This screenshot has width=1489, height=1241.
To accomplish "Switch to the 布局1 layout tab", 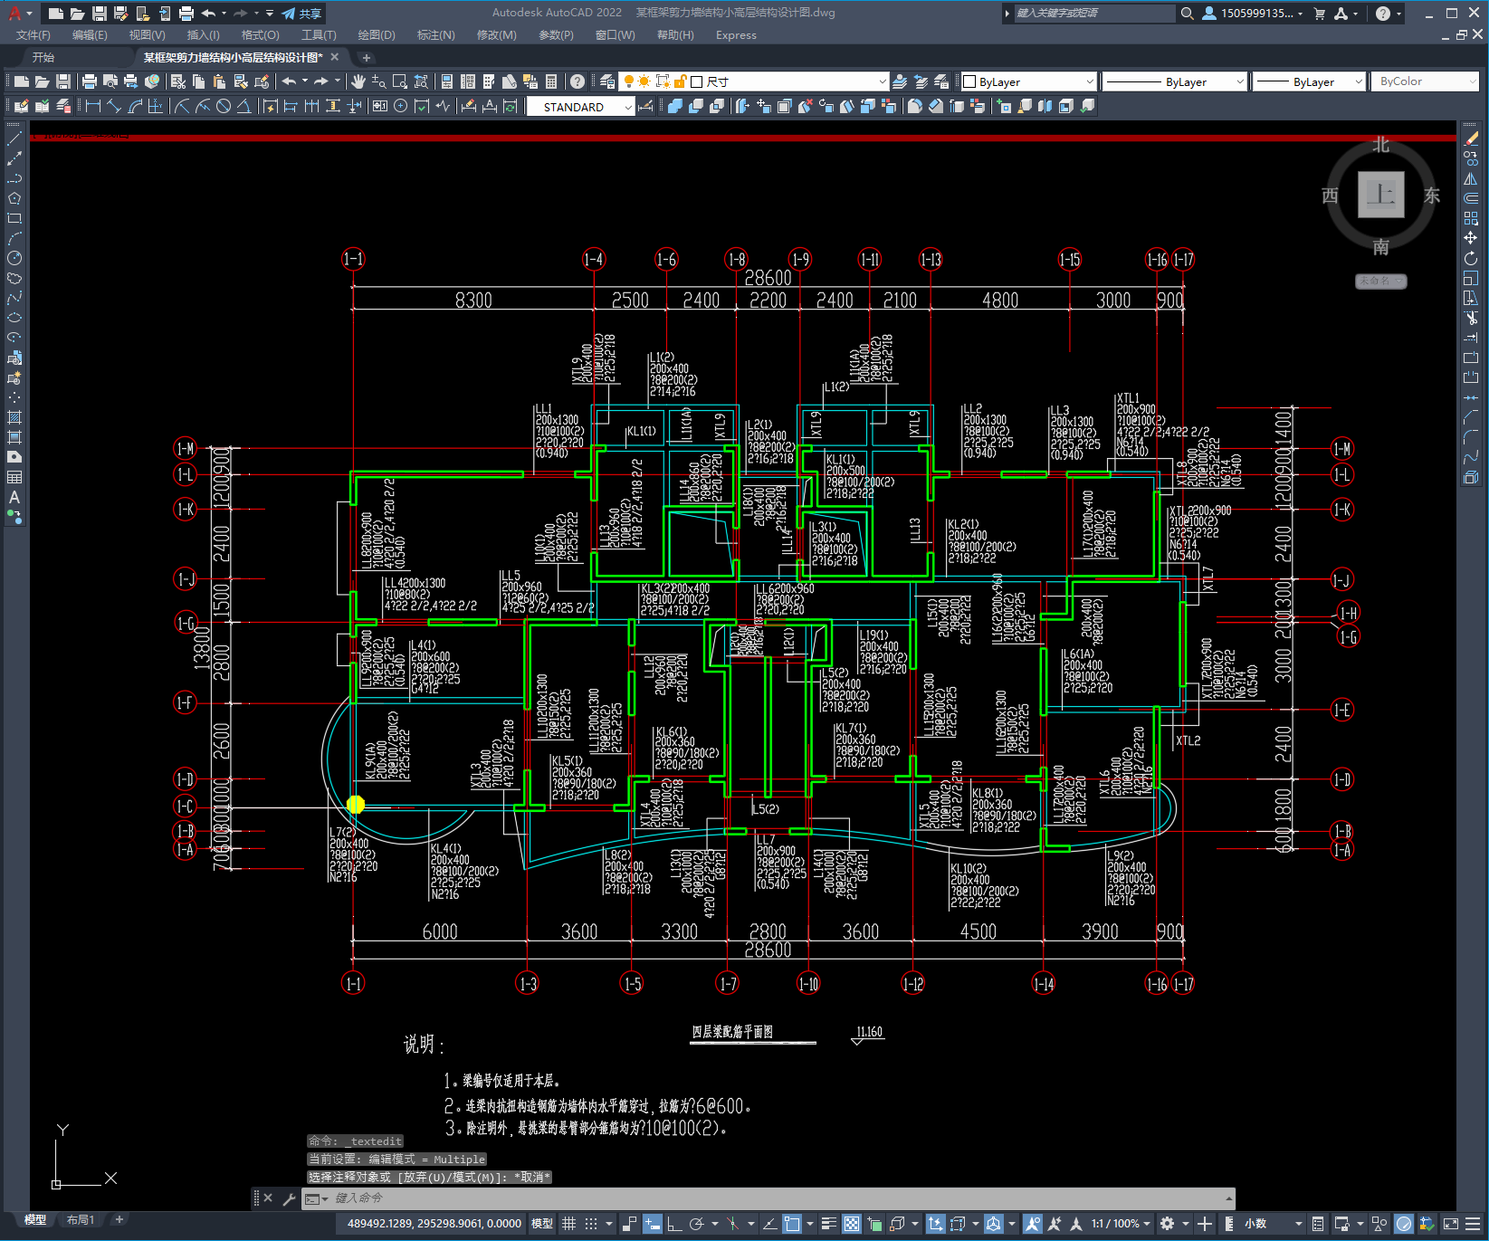I will coord(81,1220).
